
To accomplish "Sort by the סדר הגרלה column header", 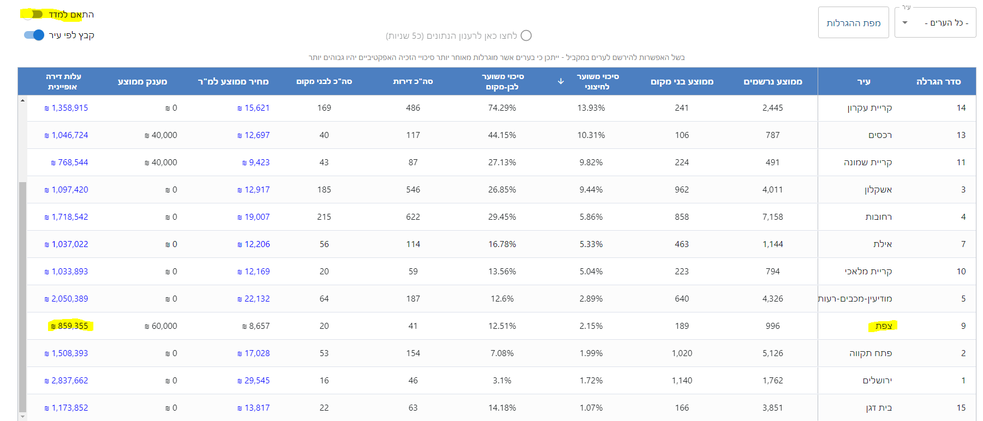I will [938, 81].
